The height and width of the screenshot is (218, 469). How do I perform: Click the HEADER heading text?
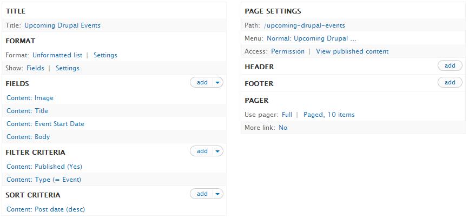coord(259,67)
